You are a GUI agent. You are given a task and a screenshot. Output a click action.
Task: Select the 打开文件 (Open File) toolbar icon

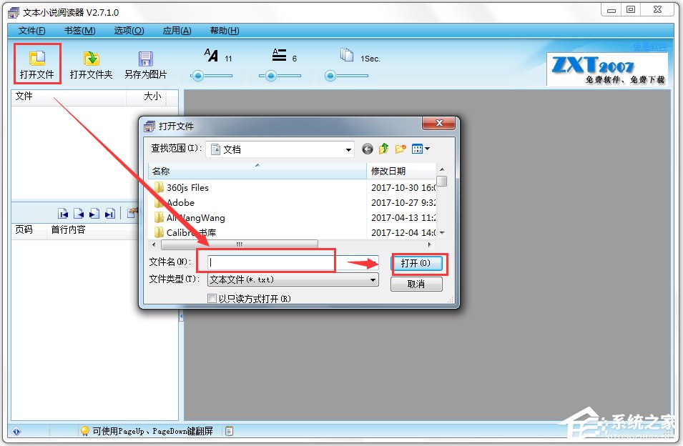36,63
